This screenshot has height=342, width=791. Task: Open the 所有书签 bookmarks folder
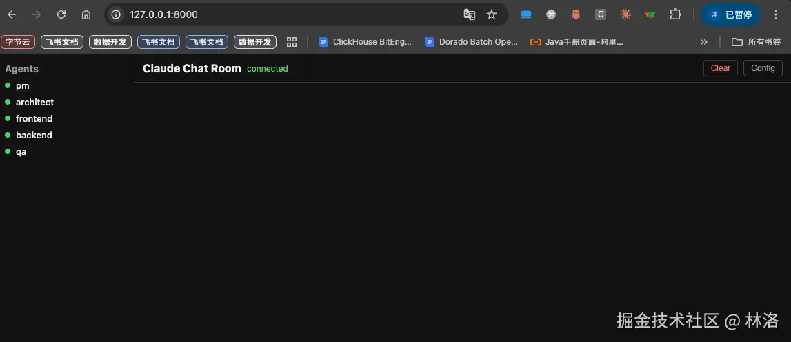757,42
